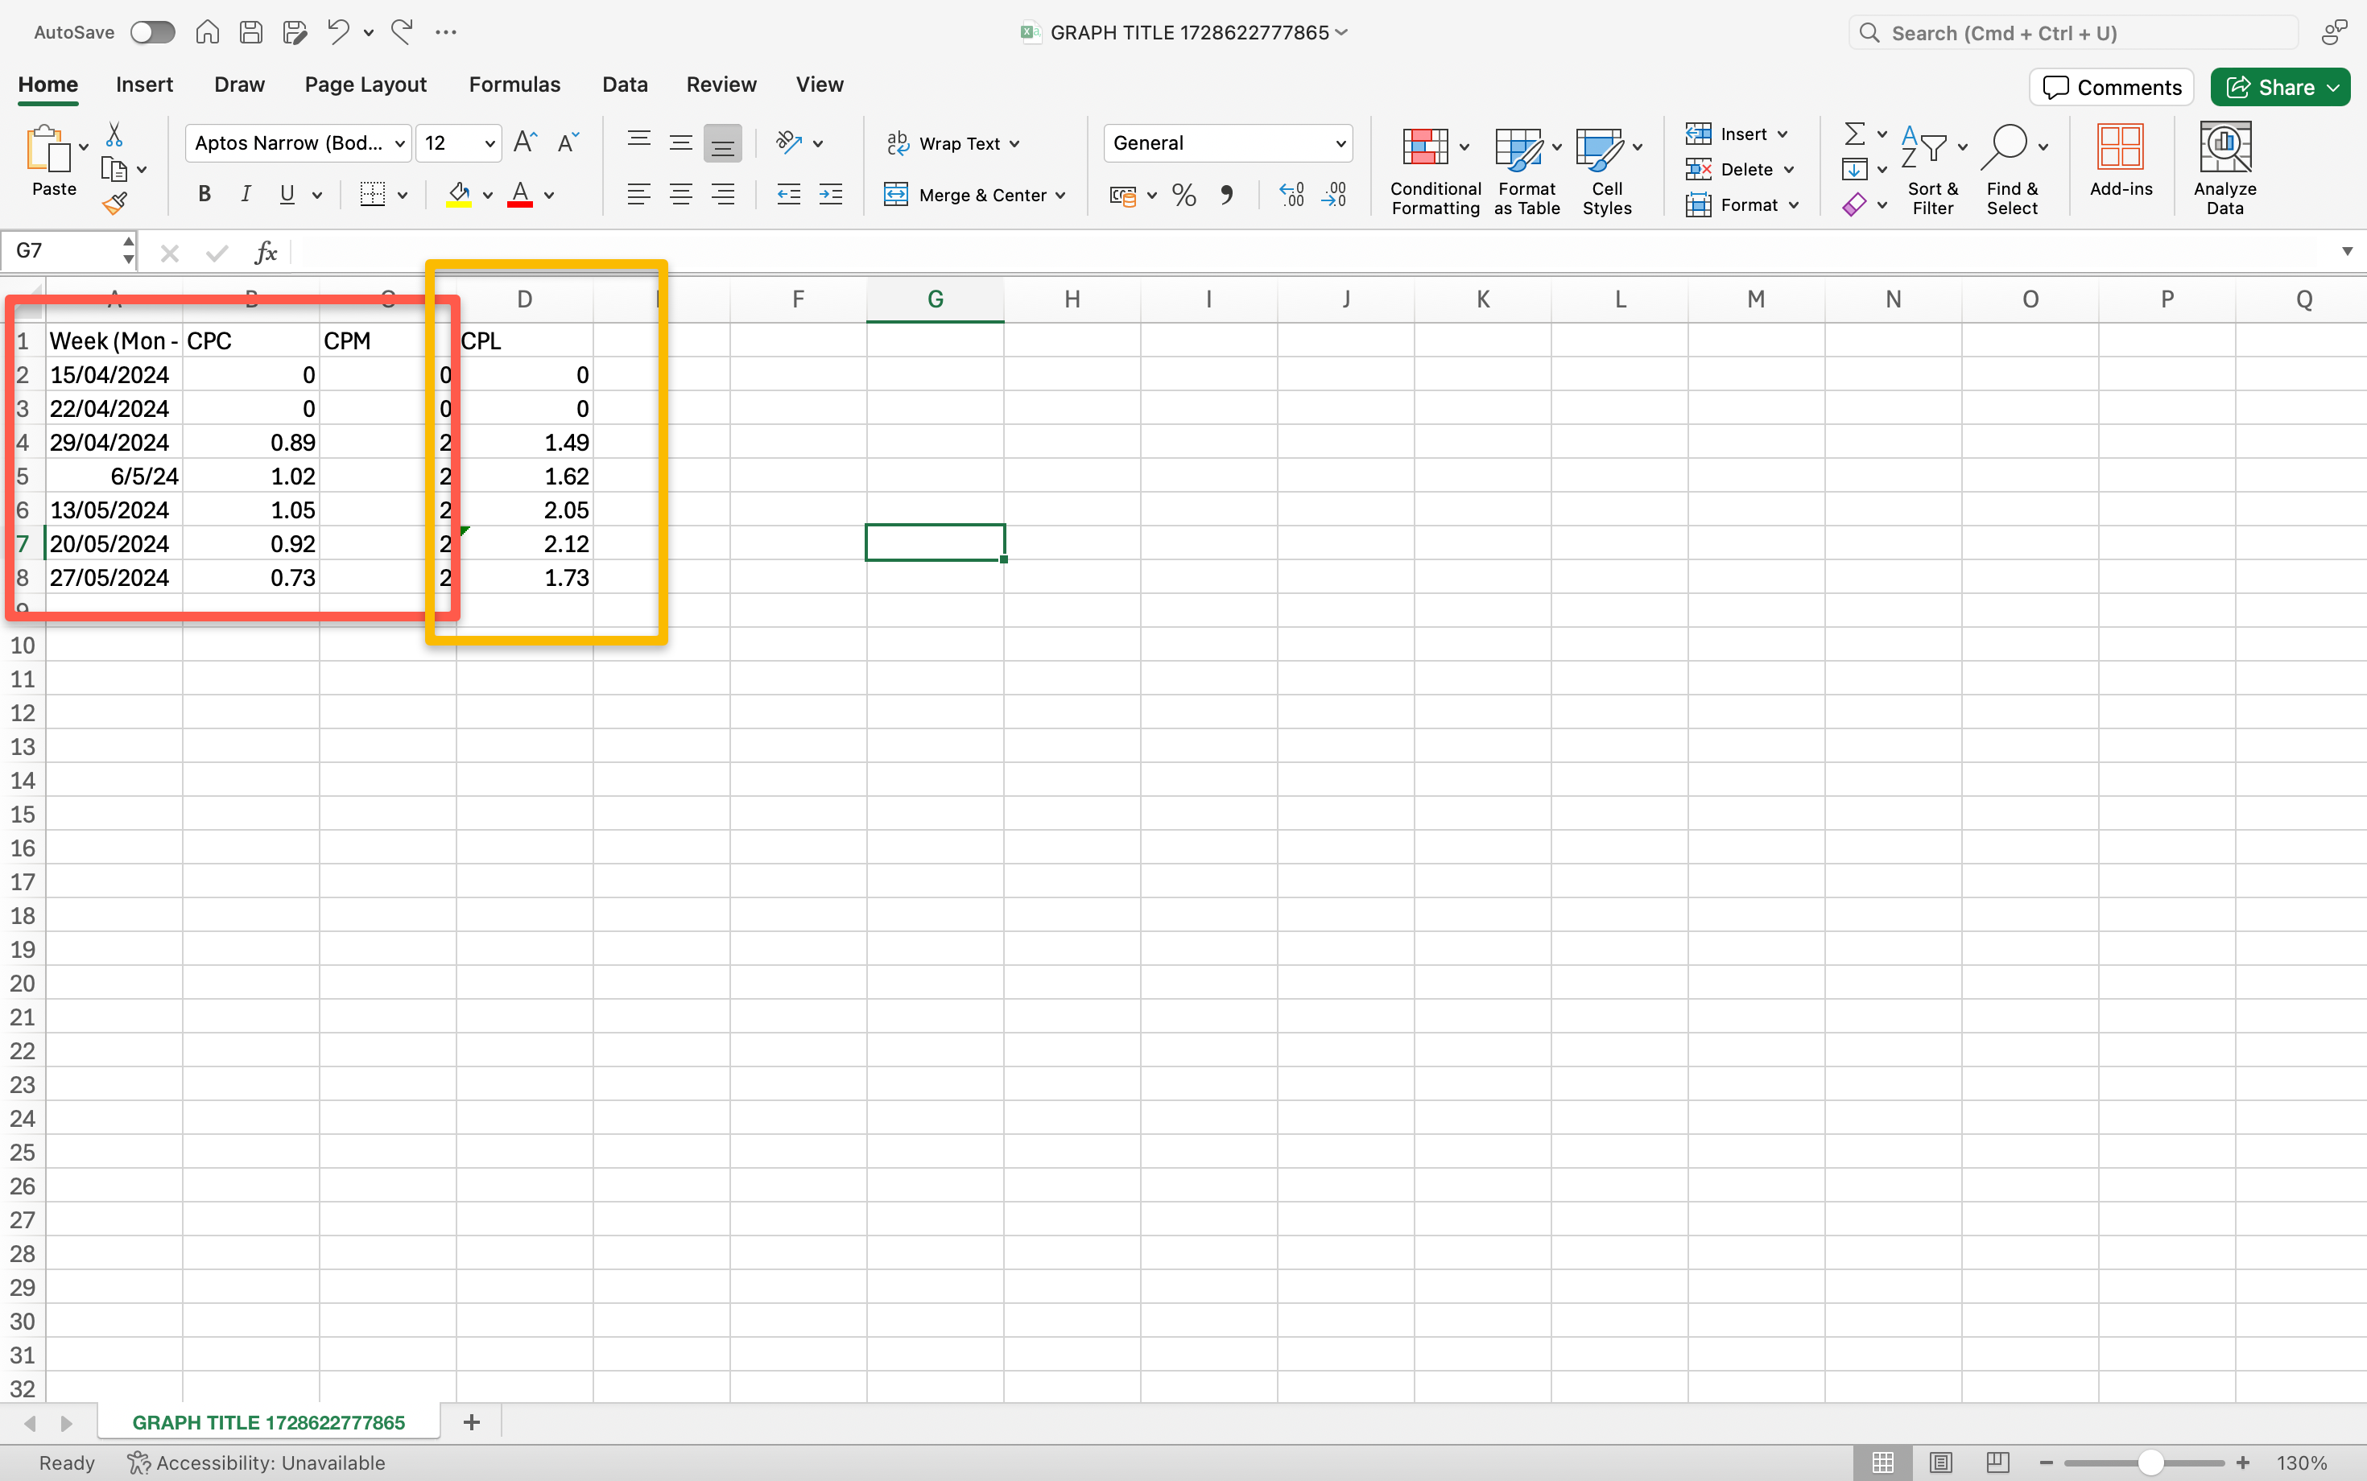Click the AutoSum sigma icon

tap(1855, 134)
